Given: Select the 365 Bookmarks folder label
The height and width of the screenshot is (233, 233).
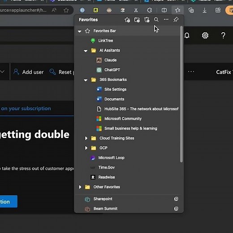Looking at the screenshot, I should click(x=113, y=80).
